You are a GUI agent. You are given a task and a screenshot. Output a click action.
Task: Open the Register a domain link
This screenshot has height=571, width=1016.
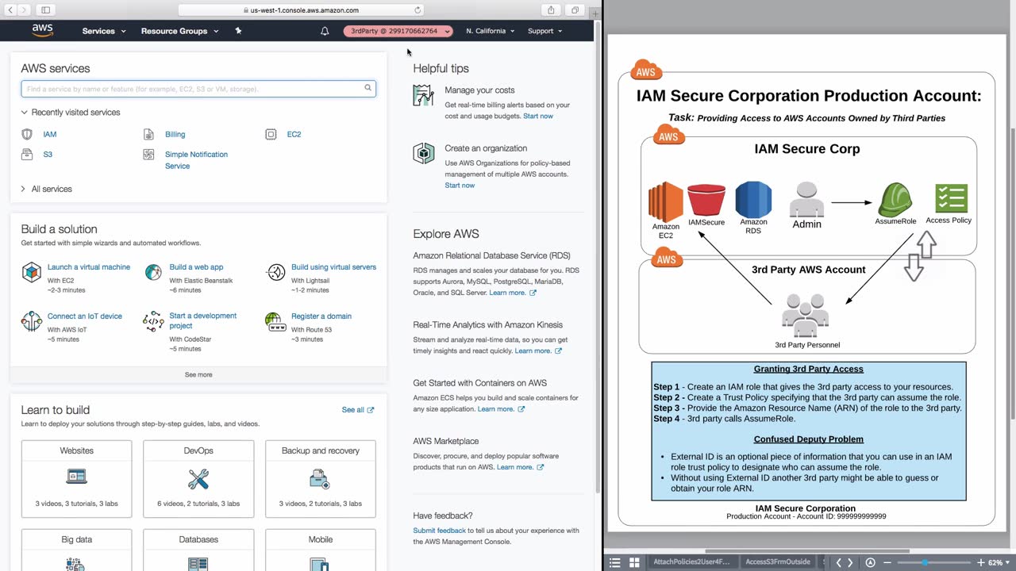[x=321, y=316]
